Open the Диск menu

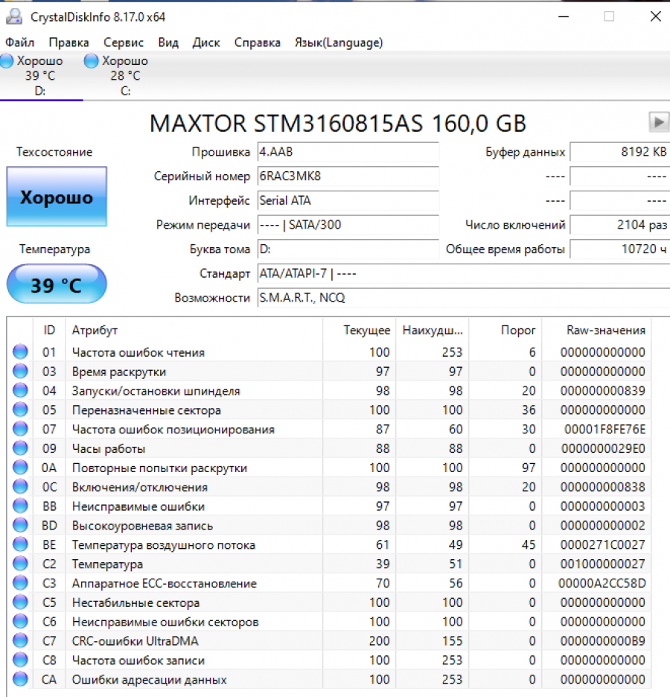(x=206, y=42)
